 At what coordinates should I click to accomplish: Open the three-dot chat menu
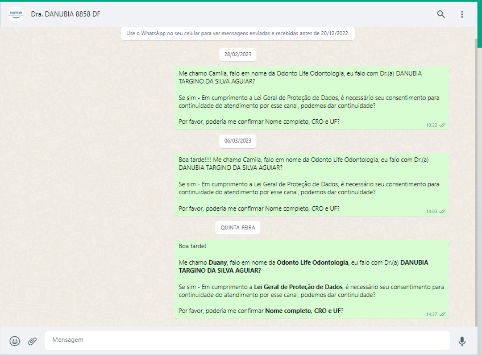click(x=462, y=14)
